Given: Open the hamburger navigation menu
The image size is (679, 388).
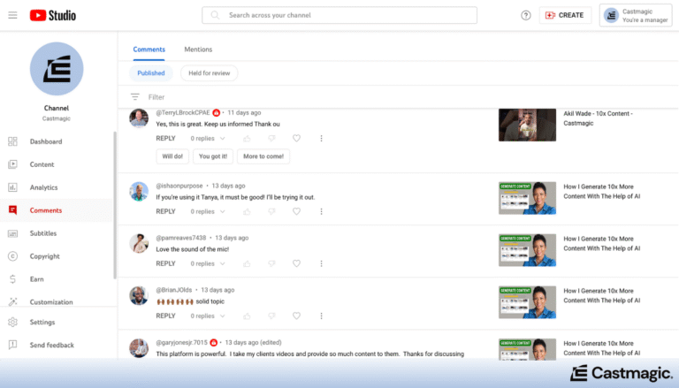Looking at the screenshot, I should pos(12,15).
